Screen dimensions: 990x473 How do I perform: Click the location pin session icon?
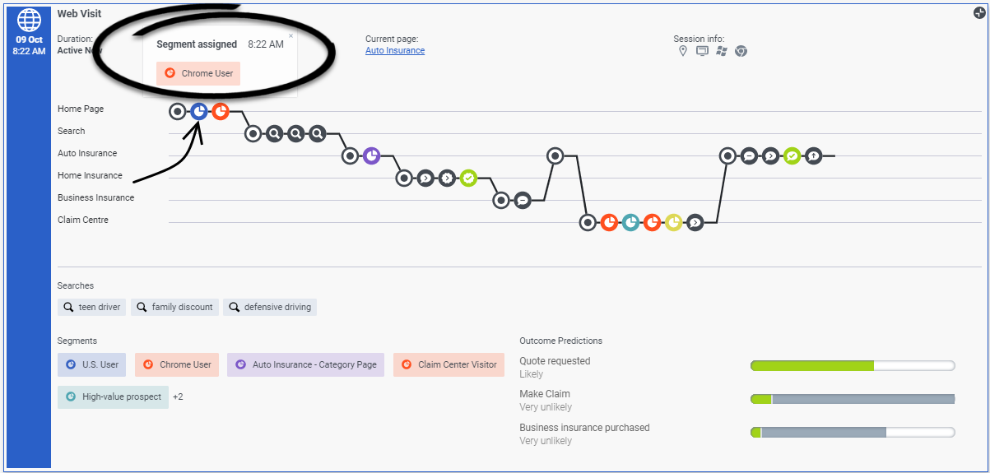click(682, 51)
